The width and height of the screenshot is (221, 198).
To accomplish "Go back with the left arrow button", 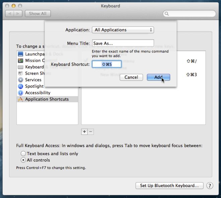I will 10,14.
